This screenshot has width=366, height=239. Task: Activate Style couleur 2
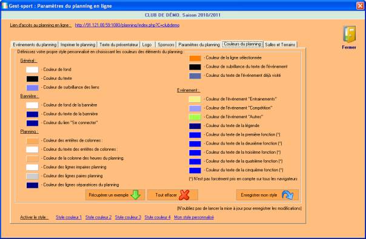tap(98, 217)
